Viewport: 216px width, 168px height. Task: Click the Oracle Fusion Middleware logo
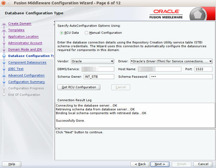pyautogui.click(x=166, y=14)
